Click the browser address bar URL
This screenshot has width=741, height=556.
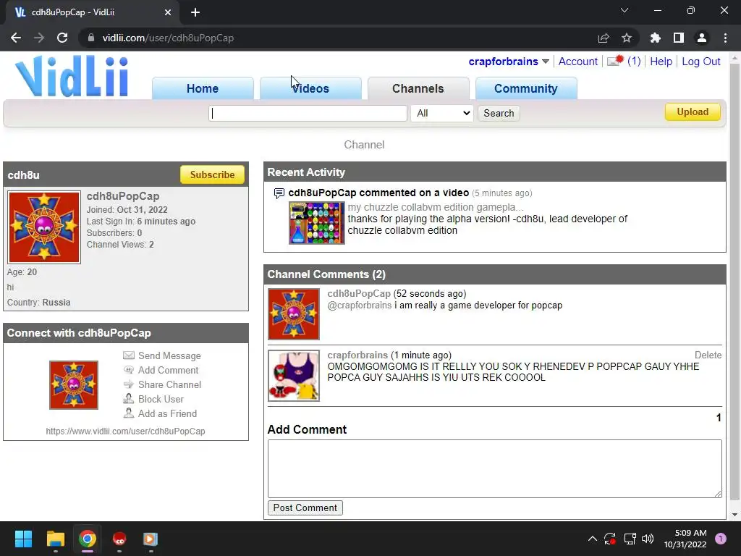click(x=168, y=38)
